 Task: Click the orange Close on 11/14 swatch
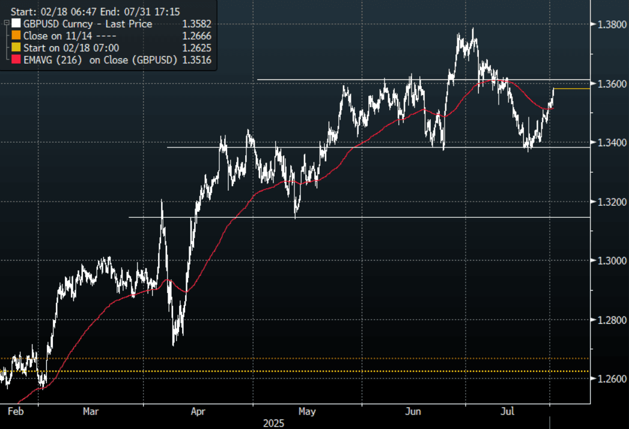point(16,35)
